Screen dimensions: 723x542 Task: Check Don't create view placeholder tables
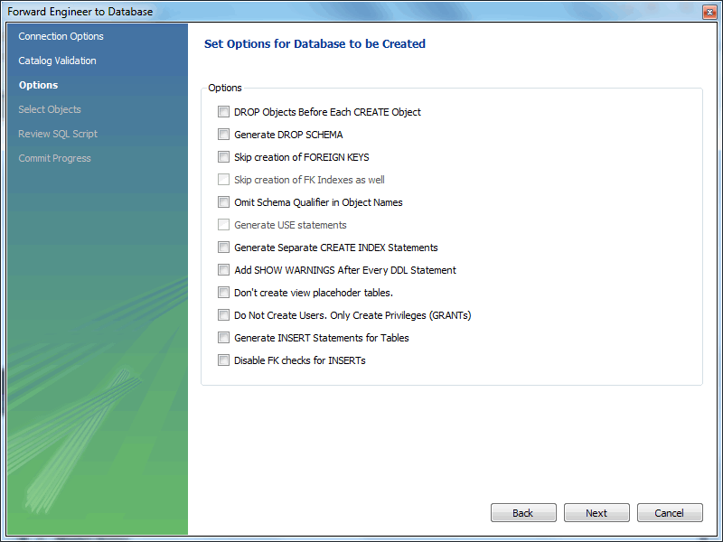223,293
